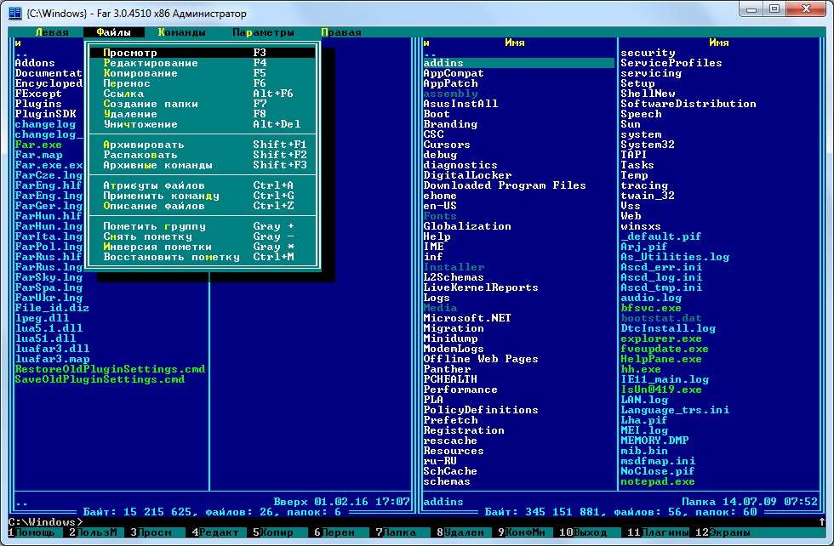834x546 pixels.
Task: Choose Распаковать Shift+F2 menu entry
Action: 203,155
